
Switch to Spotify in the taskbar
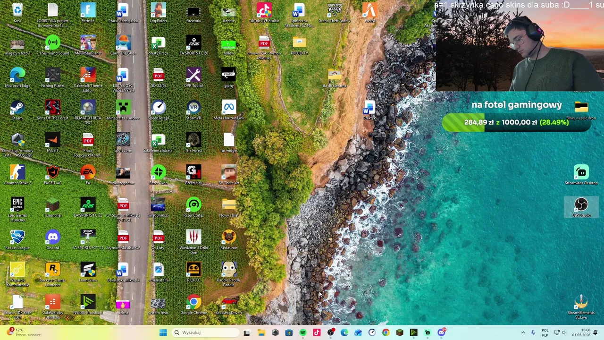302,332
